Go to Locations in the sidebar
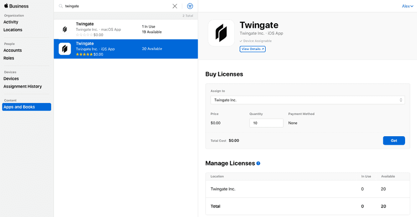This screenshot has height=217, width=417. [x=13, y=30]
